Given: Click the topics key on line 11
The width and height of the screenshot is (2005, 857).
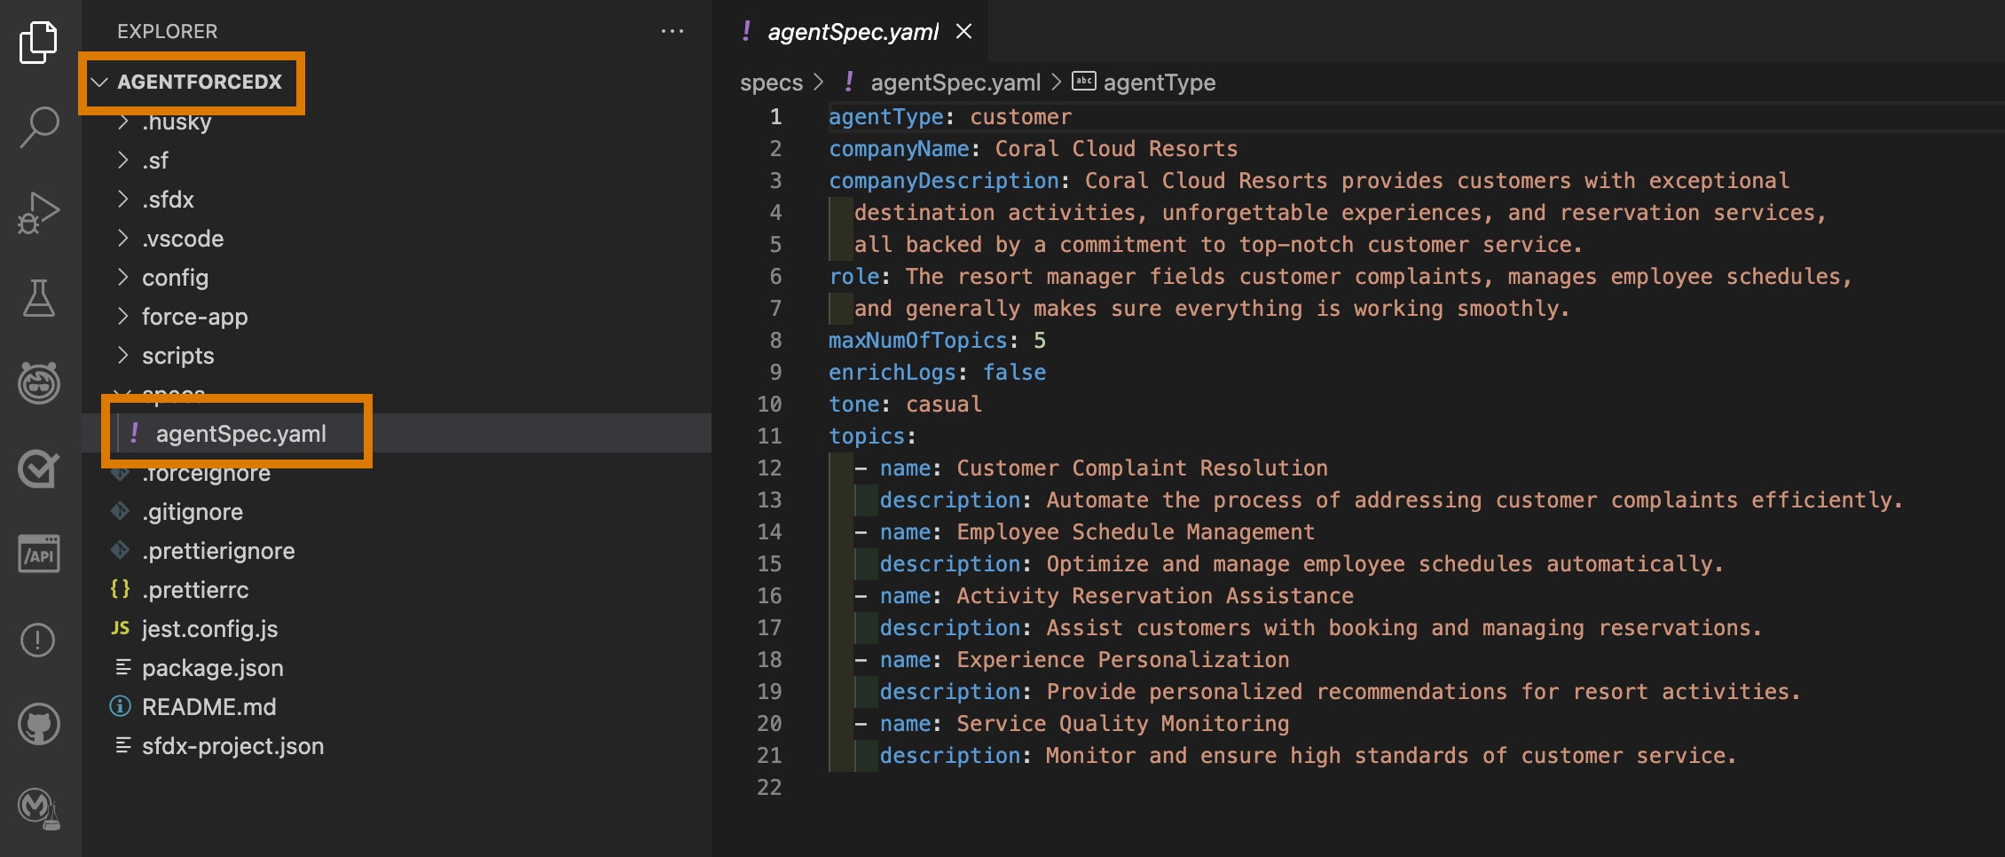Looking at the screenshot, I should point(866,436).
